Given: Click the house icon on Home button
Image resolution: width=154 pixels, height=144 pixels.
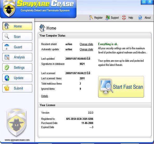Looking at the screenshot, I should point(7,26).
